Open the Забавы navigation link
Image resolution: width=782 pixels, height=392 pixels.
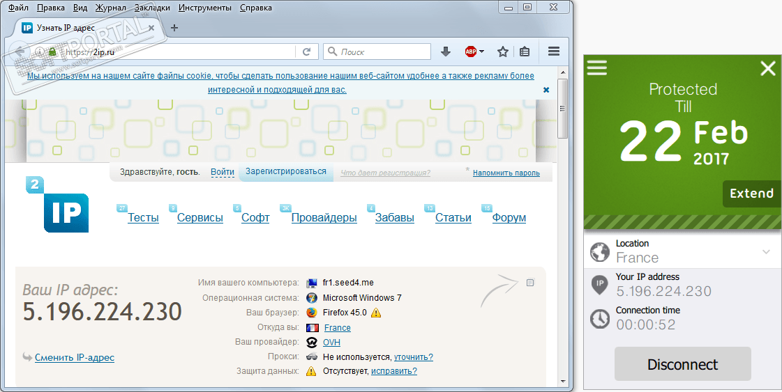[395, 218]
